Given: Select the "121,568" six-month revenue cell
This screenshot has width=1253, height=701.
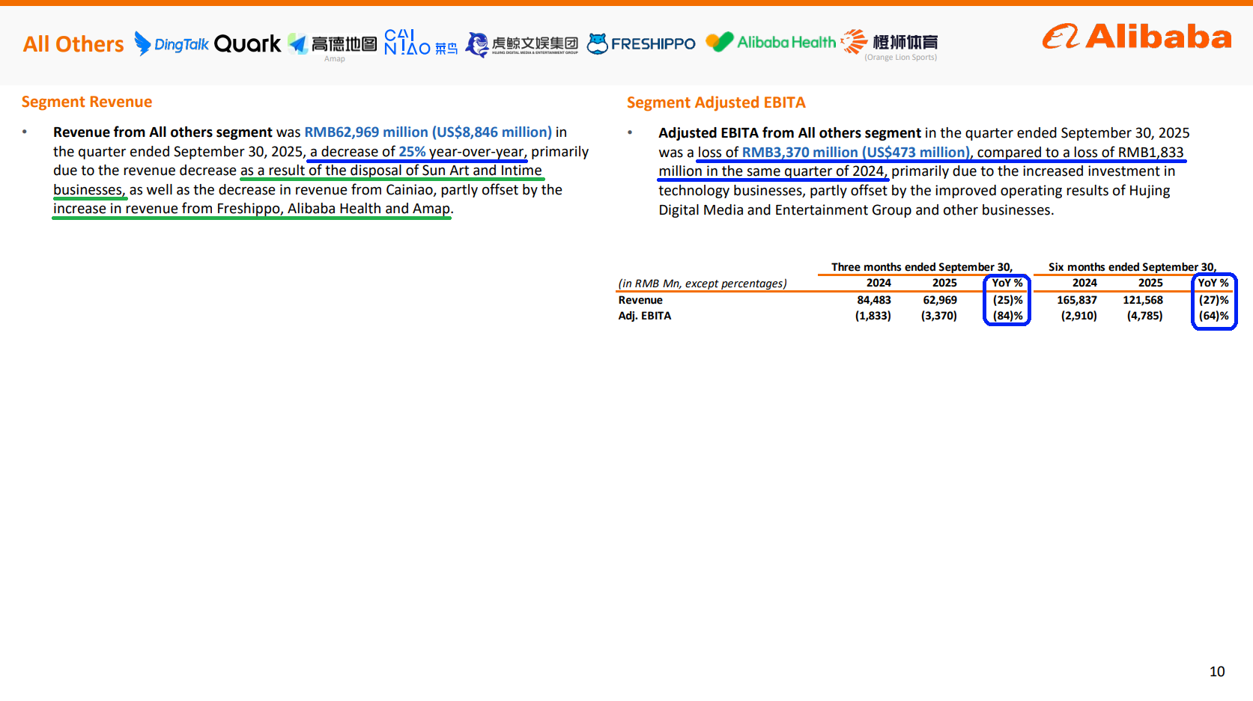Looking at the screenshot, I should (1142, 300).
